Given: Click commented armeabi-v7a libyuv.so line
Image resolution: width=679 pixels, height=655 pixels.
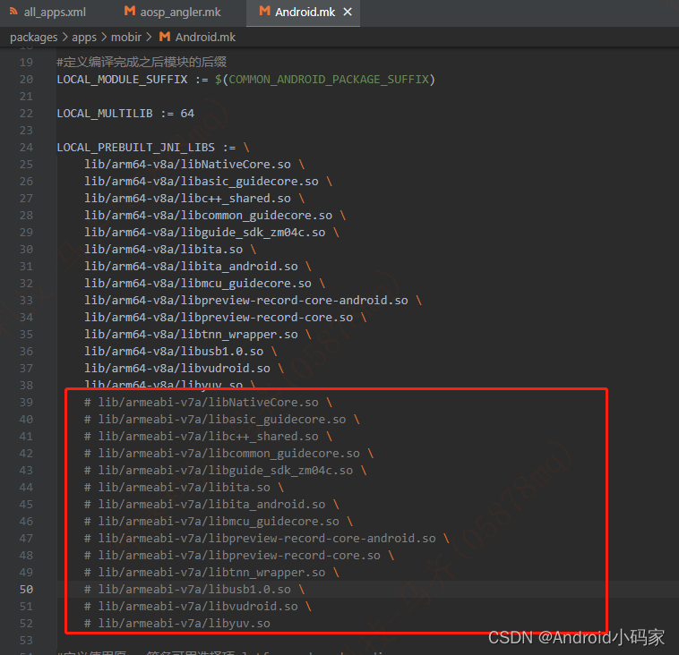Looking at the screenshot, I should [177, 624].
